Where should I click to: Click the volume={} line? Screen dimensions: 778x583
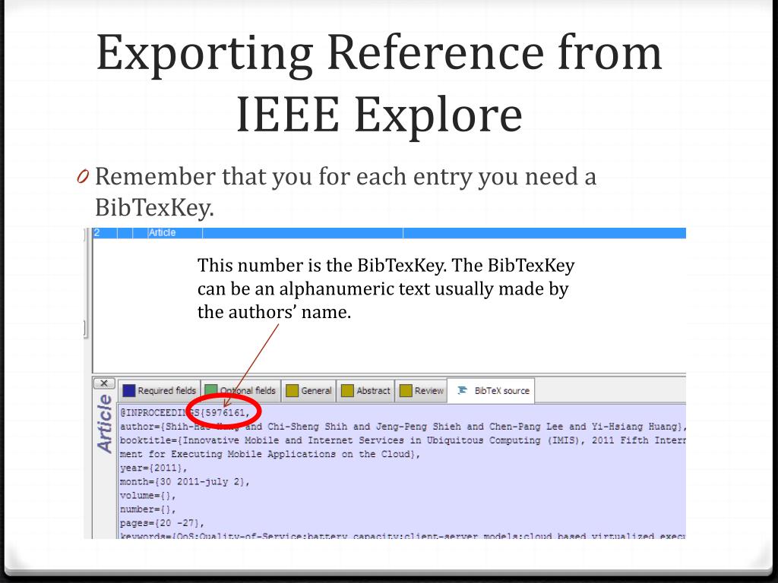click(x=147, y=496)
